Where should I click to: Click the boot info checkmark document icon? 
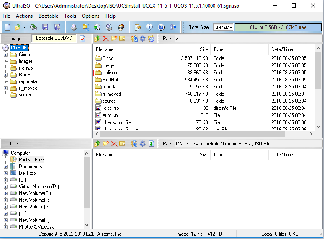pyautogui.click(x=82, y=39)
